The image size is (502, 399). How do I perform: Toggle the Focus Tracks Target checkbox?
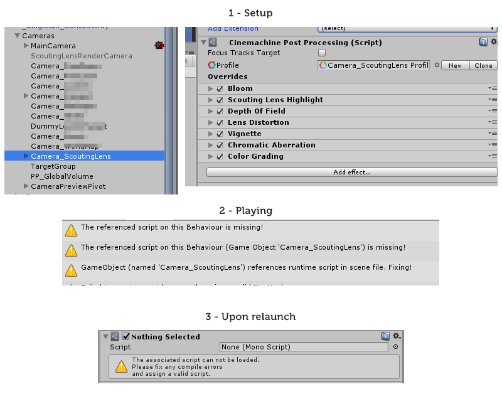(x=321, y=53)
